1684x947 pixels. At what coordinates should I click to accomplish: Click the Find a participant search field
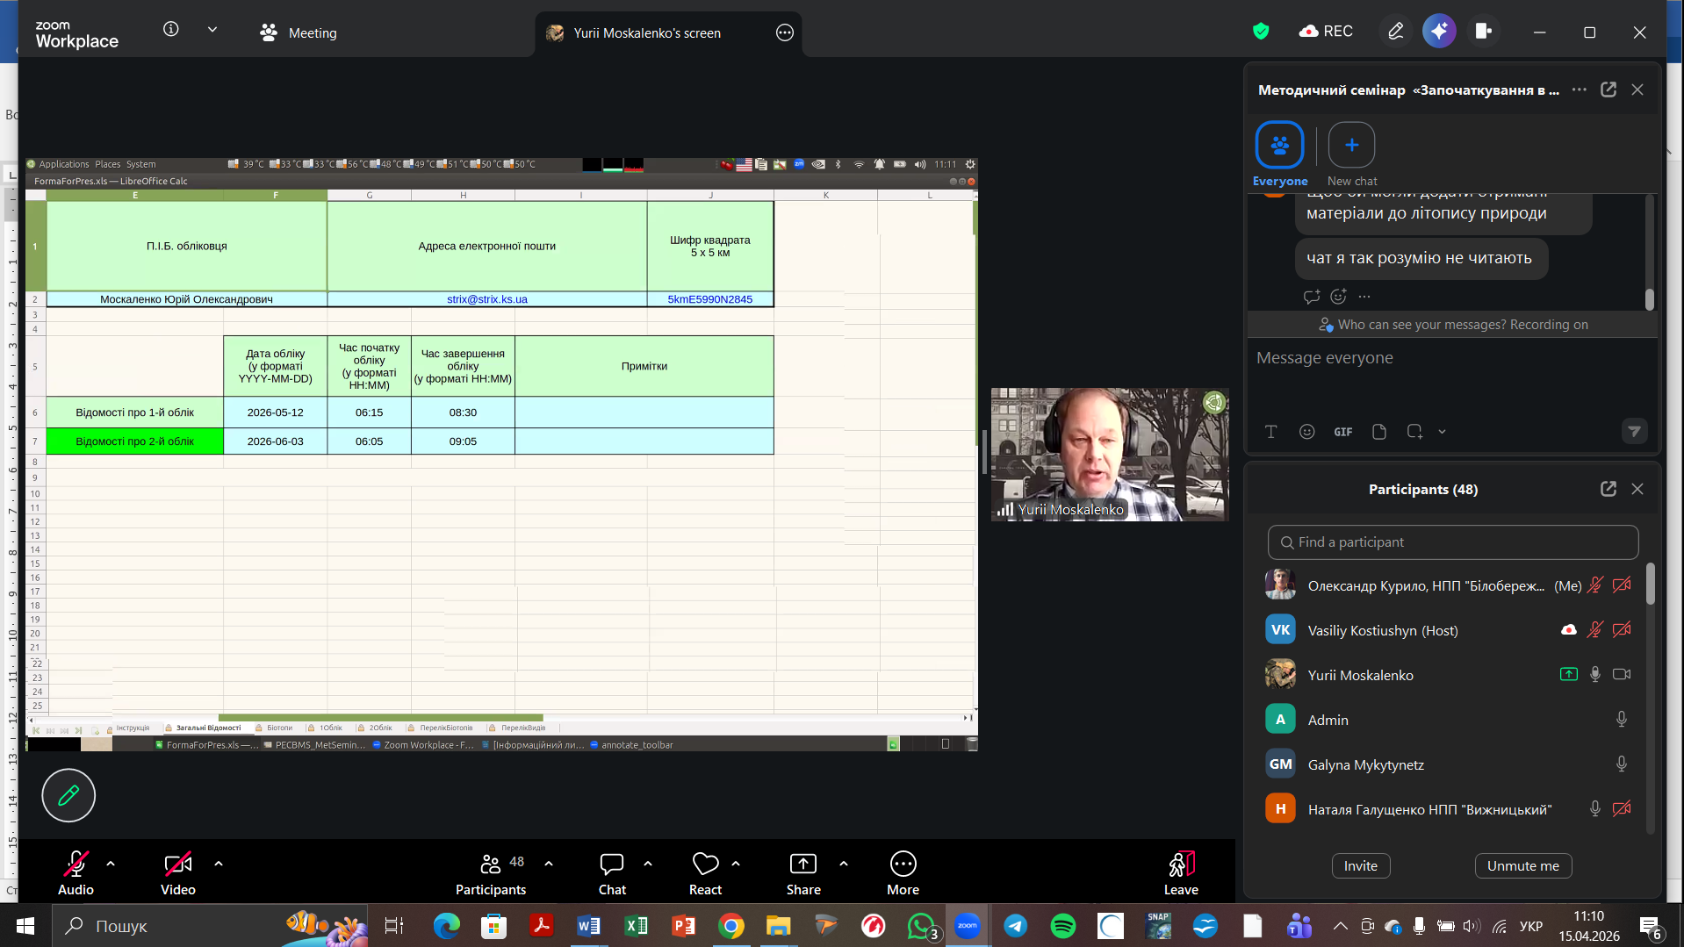[x=1453, y=542]
